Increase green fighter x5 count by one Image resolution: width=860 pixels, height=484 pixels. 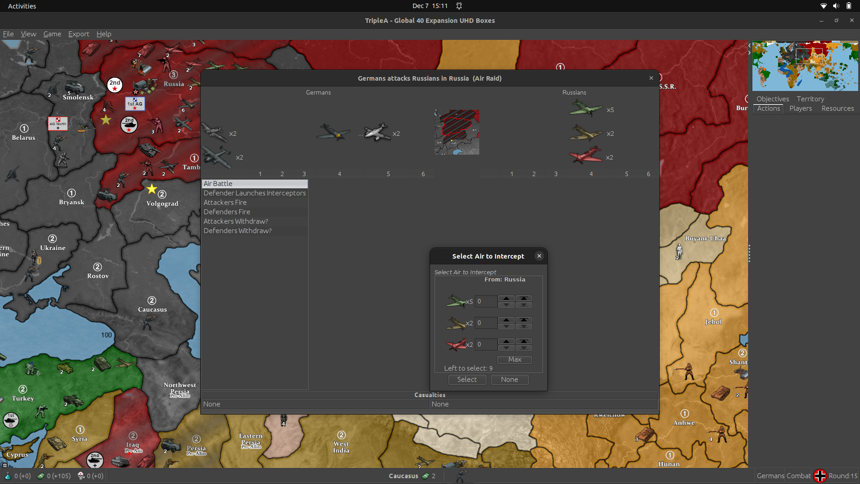506,298
